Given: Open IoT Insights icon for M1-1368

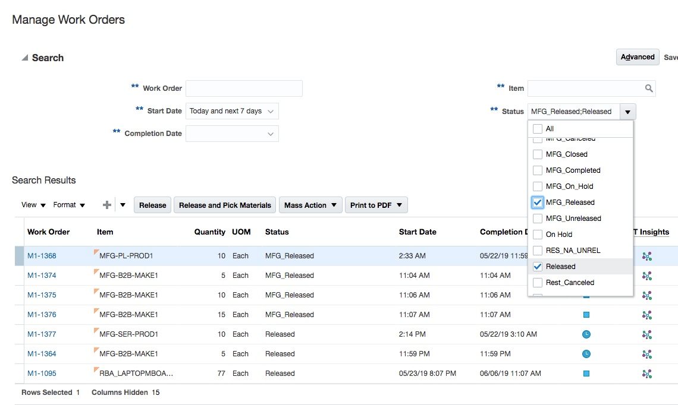Looking at the screenshot, I should (647, 257).
